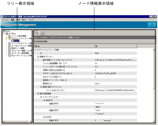
Task: Click the 先頭から読み込み指定[-h] row
Action: click(85, 70)
